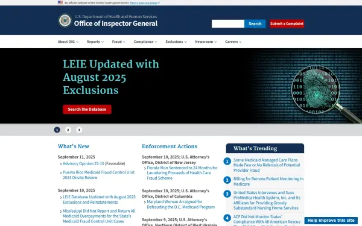Open United States Intervenes and Sues ProMedica link
Screen dimensions: 362x226
point(267,200)
